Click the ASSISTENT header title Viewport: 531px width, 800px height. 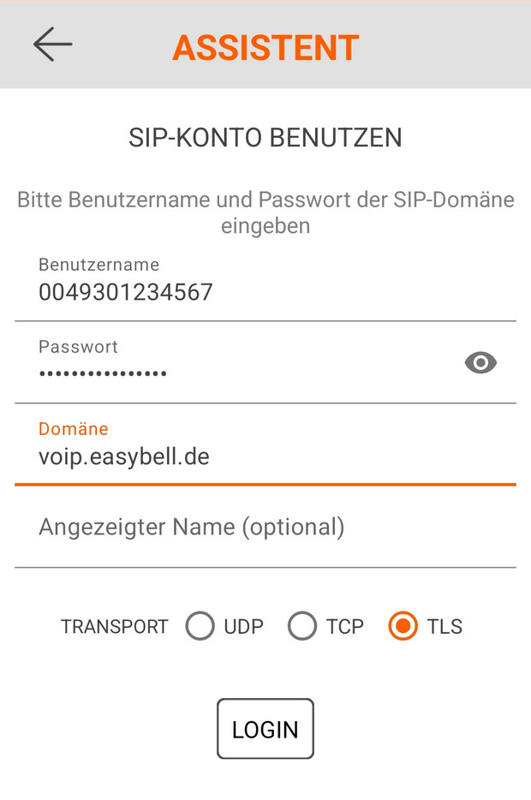pyautogui.click(x=265, y=48)
